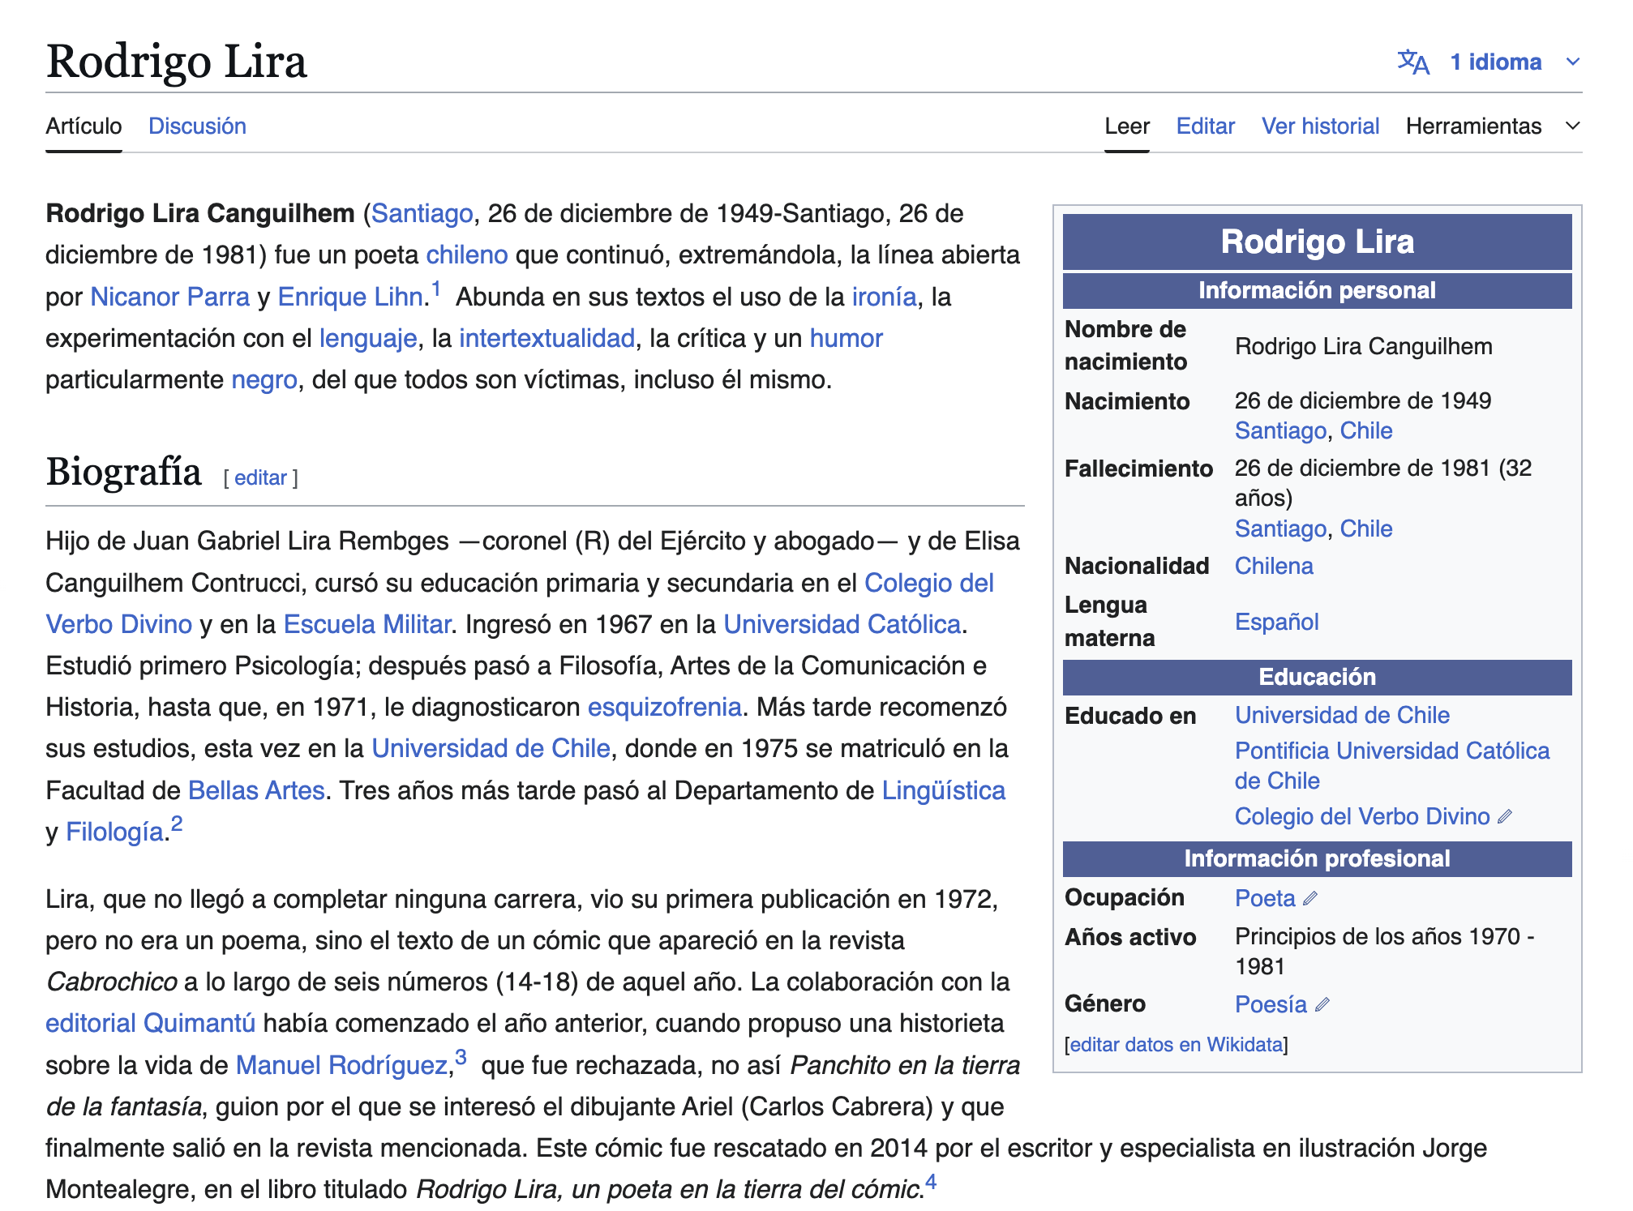Open Pontificia Universidad Católica de Chile link
This screenshot has width=1633, height=1211.
pyautogui.click(x=1391, y=766)
